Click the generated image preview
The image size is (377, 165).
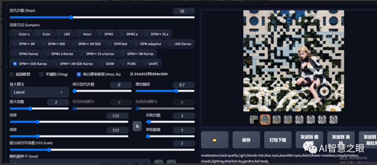[x=294, y=61]
